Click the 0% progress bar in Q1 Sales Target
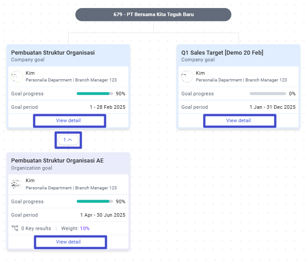 pos(268,94)
